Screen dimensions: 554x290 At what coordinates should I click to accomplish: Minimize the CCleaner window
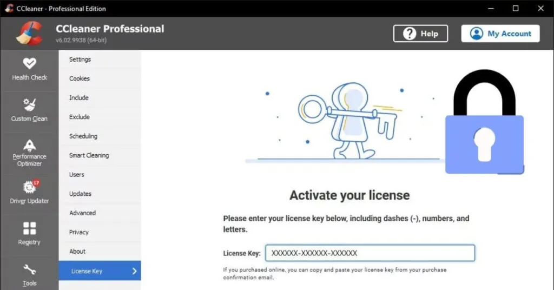(x=491, y=8)
